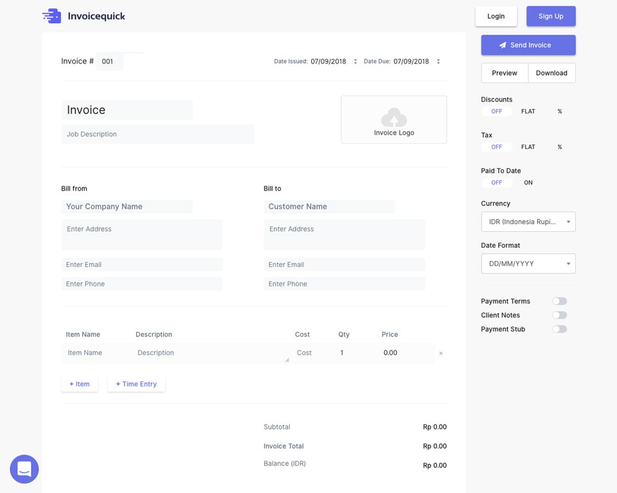Image resolution: width=617 pixels, height=493 pixels.
Task: Click the Cost input field
Action: (x=313, y=352)
